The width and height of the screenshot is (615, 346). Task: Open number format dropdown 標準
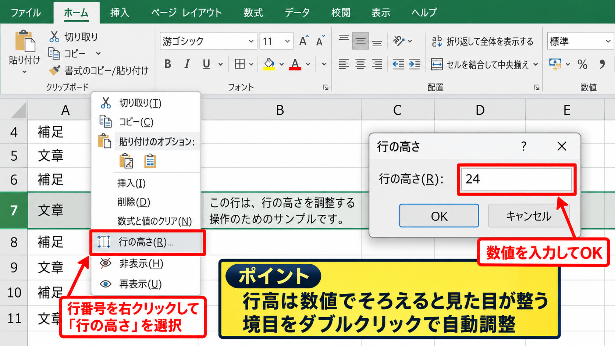(x=608, y=41)
